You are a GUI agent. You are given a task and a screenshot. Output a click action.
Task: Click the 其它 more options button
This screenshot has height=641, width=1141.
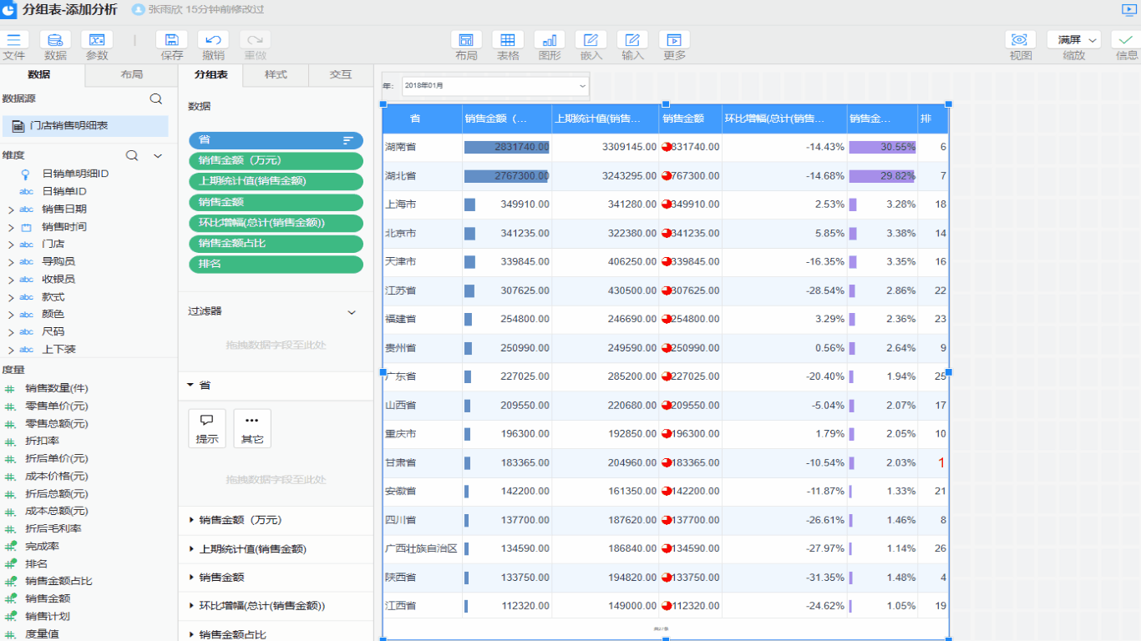tap(252, 428)
